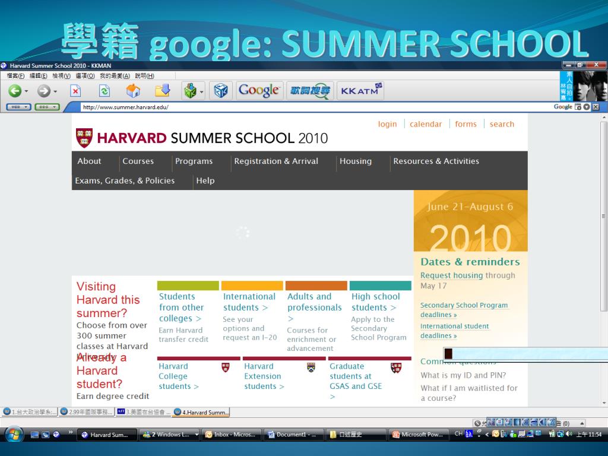This screenshot has height=456, width=608.
Task: Open the 我的最愛(A) menu
Action: 115,75
